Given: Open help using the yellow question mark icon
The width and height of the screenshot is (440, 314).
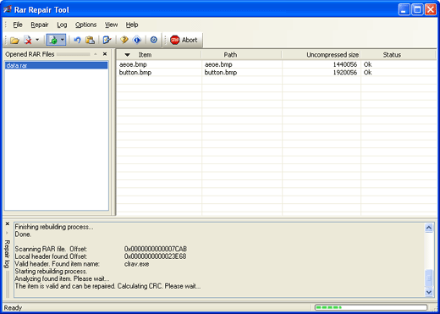Looking at the screenshot, I should point(124,40).
